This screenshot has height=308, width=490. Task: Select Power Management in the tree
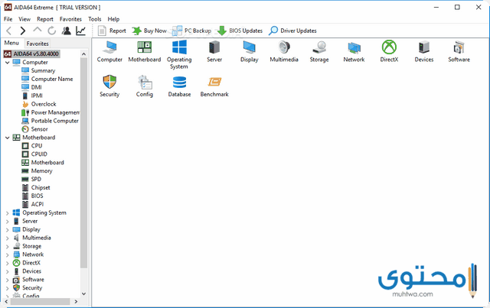(51, 112)
